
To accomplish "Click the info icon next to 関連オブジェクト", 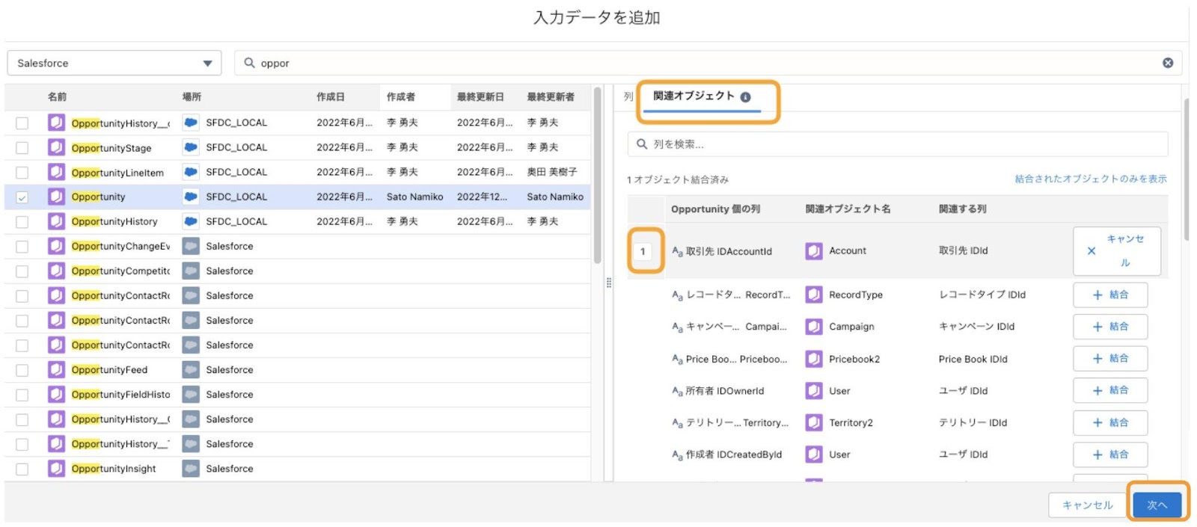I will [x=745, y=97].
